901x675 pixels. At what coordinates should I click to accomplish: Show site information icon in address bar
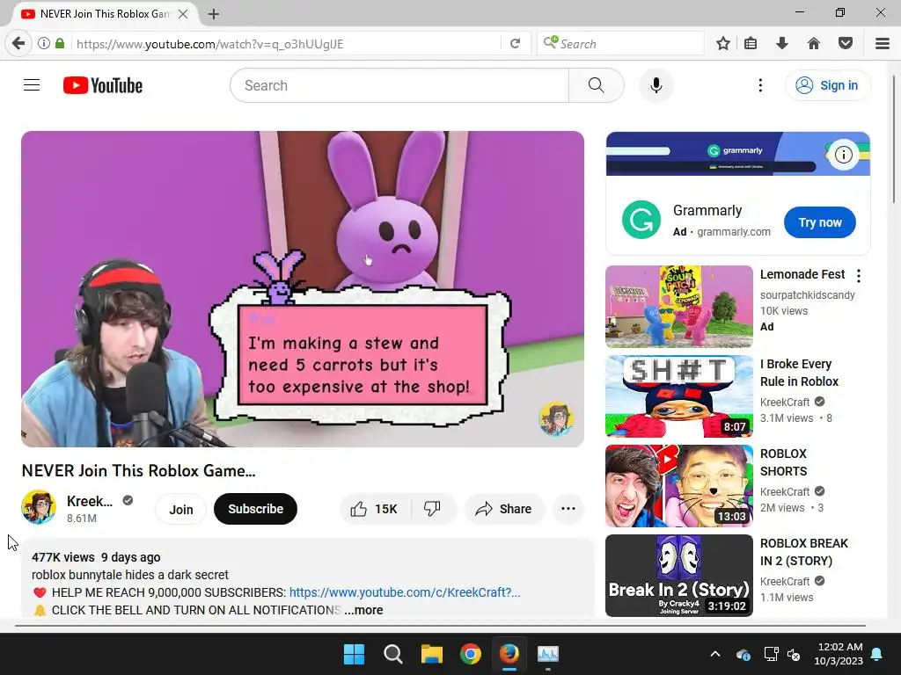click(x=44, y=43)
